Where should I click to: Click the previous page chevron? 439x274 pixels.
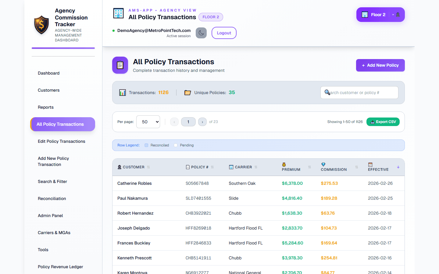[x=174, y=121]
